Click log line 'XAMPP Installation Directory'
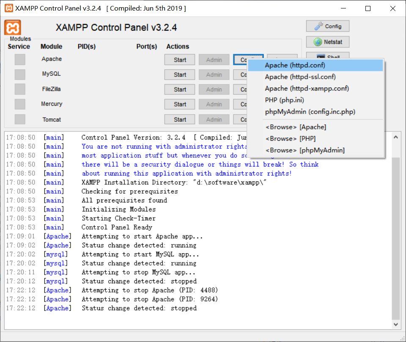This screenshot has width=406, height=342. (174, 183)
